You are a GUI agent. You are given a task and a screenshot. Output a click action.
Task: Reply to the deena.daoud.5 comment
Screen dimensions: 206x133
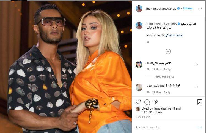167,92
